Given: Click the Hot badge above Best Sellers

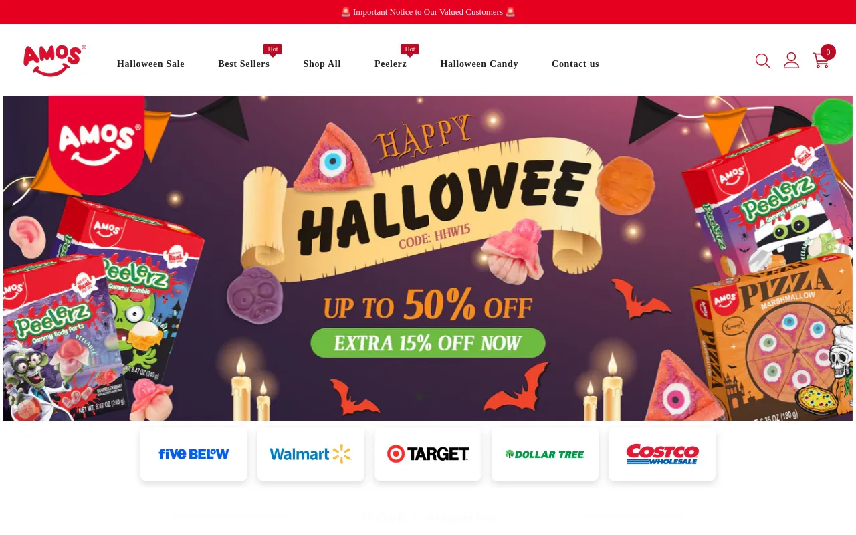Looking at the screenshot, I should tap(272, 49).
